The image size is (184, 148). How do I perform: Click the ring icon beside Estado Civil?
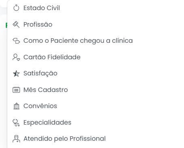pyautogui.click(x=16, y=8)
